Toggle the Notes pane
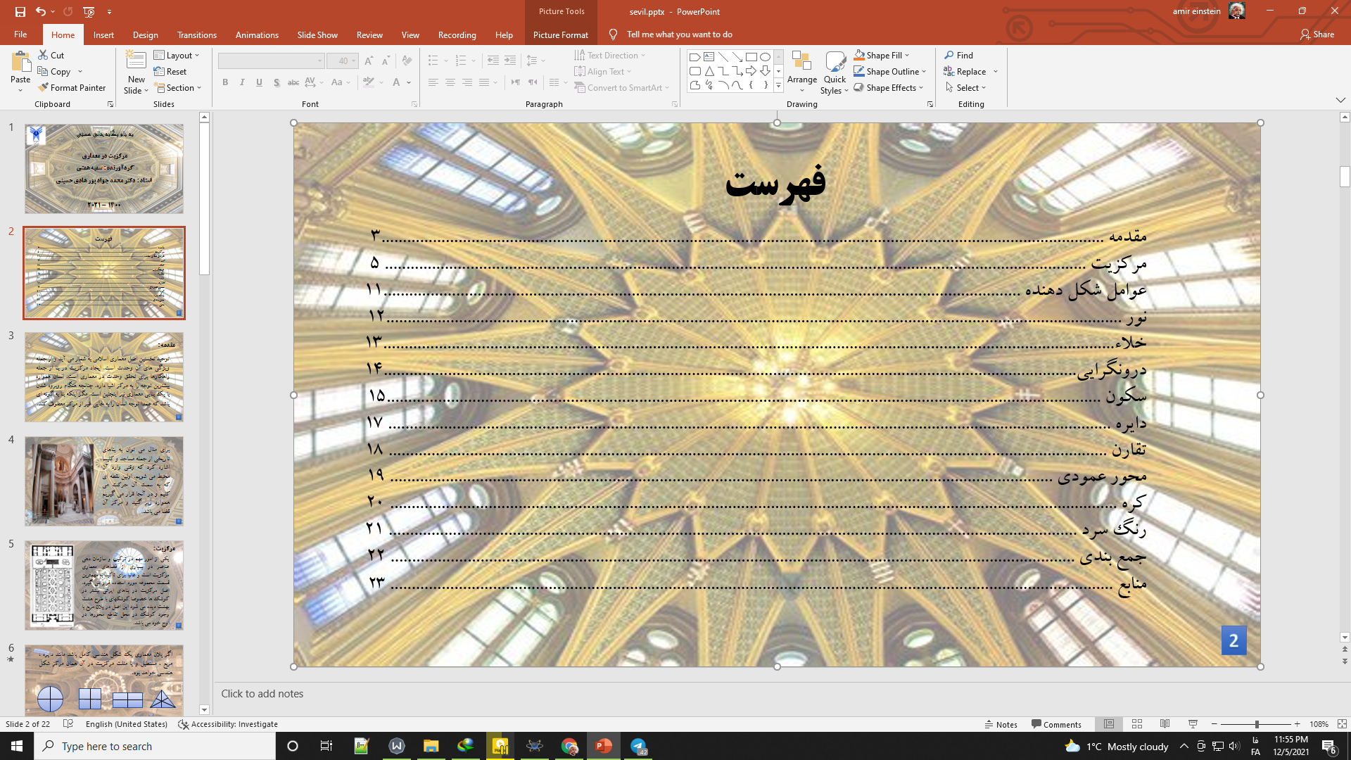Image resolution: width=1351 pixels, height=760 pixels. click(x=1001, y=724)
